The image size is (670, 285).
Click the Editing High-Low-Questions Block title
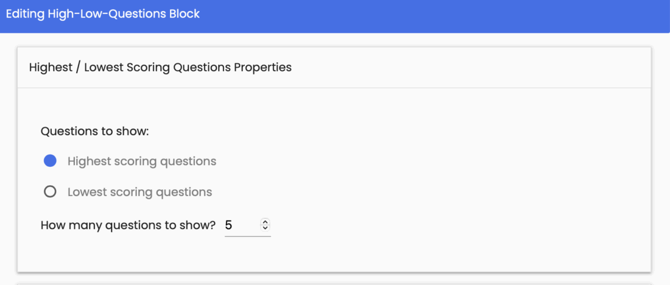(103, 13)
